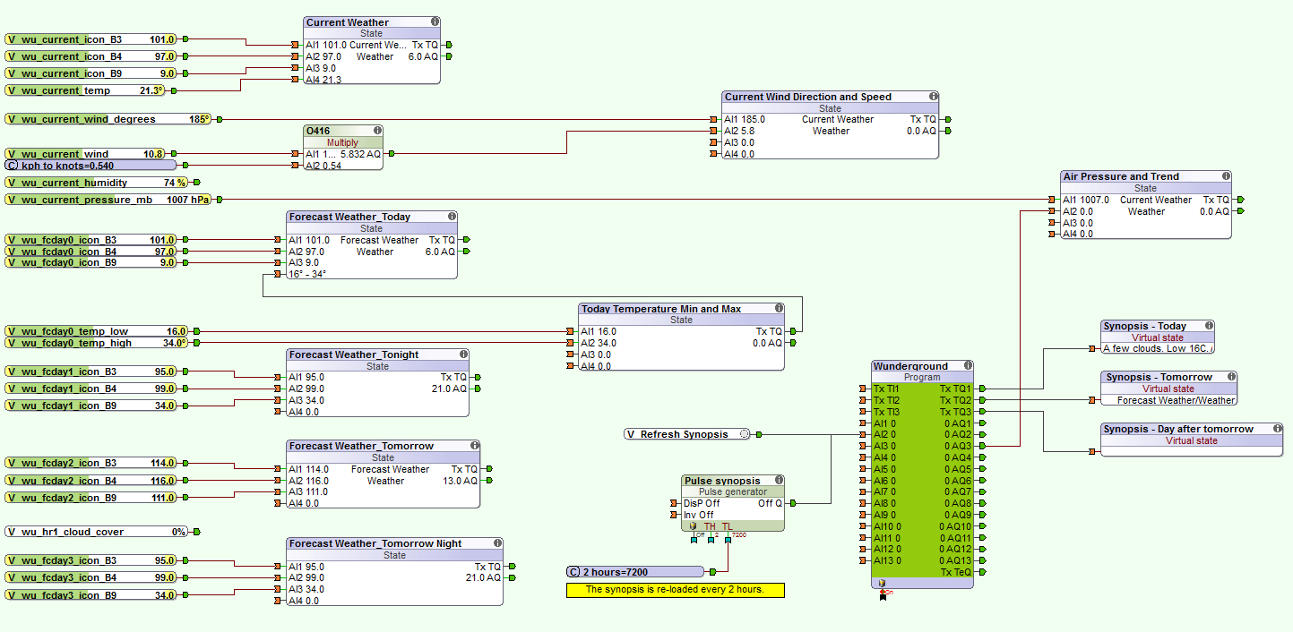Select the '2 hours=7200' constant
Image resolution: width=1293 pixels, height=632 pixels.
coord(634,572)
